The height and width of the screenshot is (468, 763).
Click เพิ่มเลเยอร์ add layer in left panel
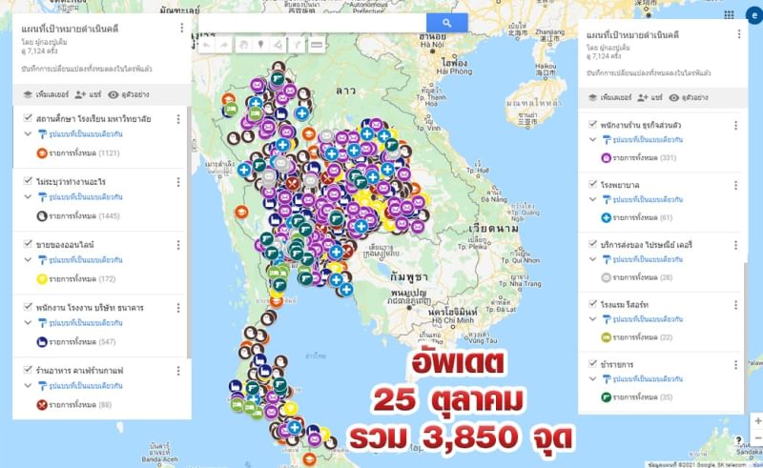tap(47, 94)
